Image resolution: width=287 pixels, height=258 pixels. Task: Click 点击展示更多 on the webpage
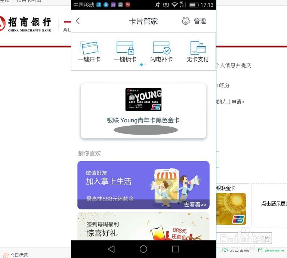point(274,204)
